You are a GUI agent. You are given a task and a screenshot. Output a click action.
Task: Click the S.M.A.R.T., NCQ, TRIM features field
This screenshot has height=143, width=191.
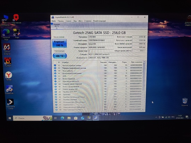click(117, 58)
